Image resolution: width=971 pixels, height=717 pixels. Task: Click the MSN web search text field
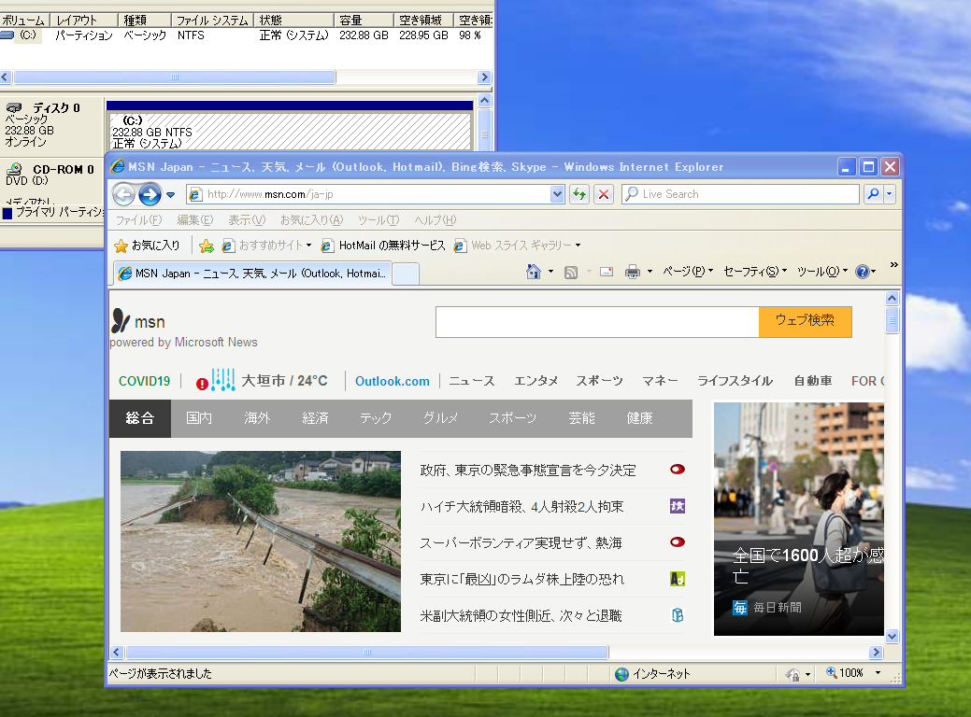(x=597, y=322)
